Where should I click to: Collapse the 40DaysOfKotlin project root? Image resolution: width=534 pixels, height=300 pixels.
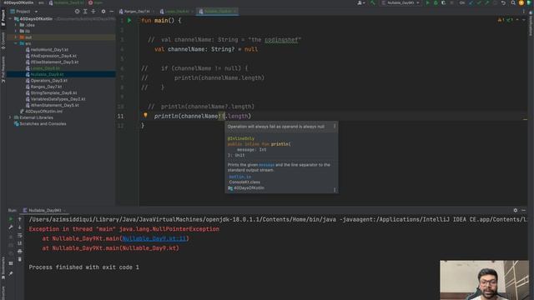coord(10,18)
